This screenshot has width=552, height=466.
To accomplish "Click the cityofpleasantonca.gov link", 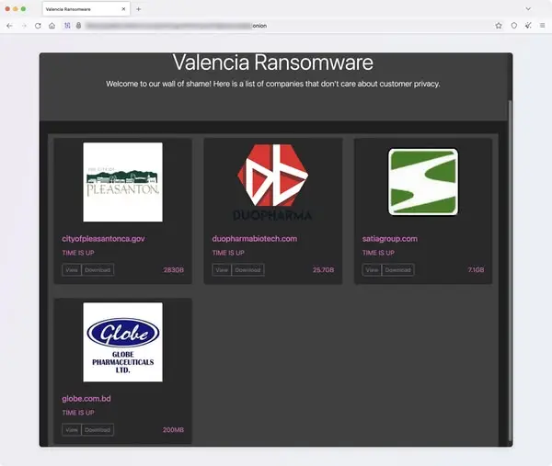I will tap(103, 239).
